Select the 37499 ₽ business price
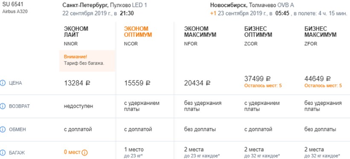The height and width of the screenshot is (159, 350). tap(257, 79)
